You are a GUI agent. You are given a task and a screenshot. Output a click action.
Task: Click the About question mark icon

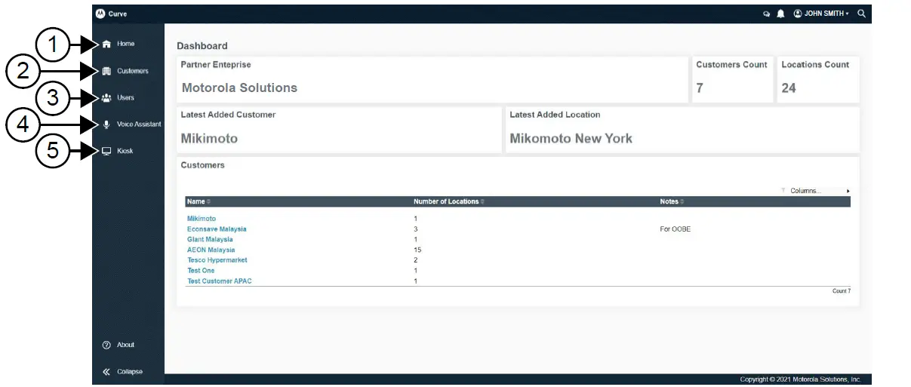click(106, 345)
